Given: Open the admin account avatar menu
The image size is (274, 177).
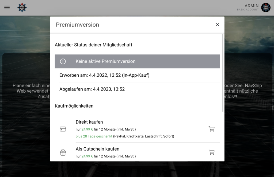Looking at the screenshot, I should tap(266, 7).
